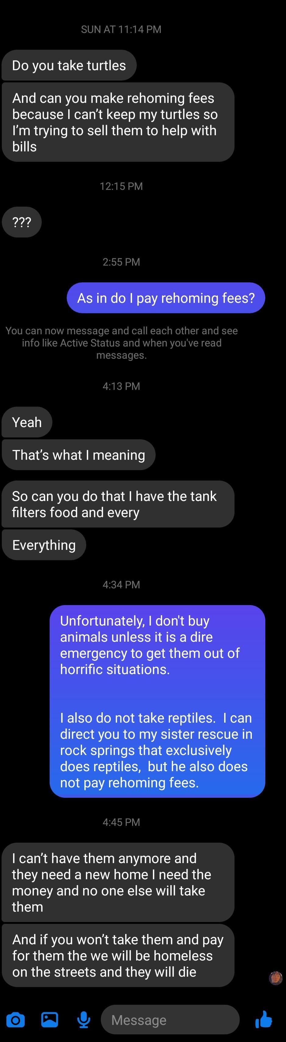Select the 'Do you take turtles' message
This screenshot has width=286, height=1042.
coord(69,65)
